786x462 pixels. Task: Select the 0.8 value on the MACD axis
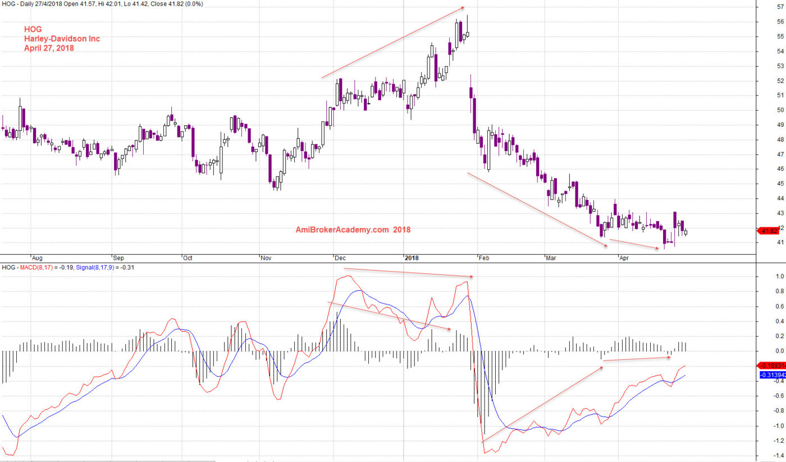point(779,291)
